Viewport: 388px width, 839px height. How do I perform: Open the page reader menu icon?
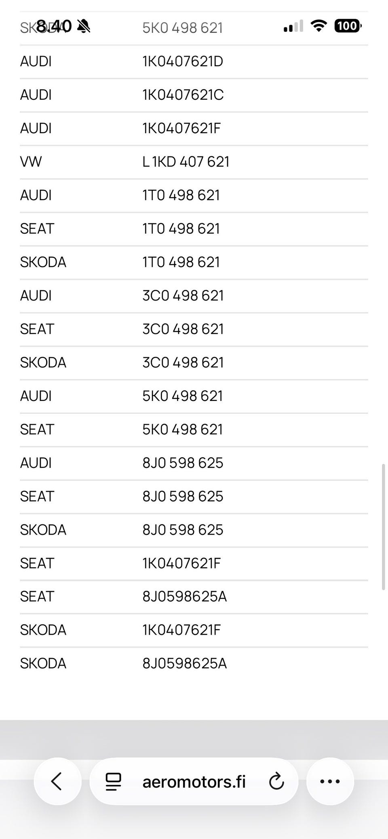tap(113, 782)
